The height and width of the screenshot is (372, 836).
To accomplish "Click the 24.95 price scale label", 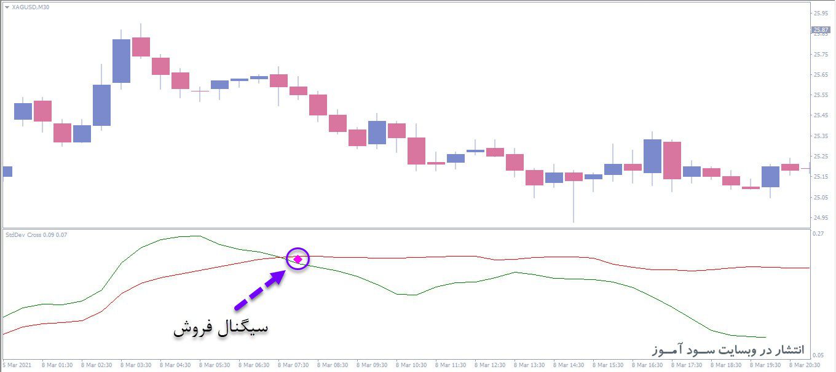I will (821, 217).
